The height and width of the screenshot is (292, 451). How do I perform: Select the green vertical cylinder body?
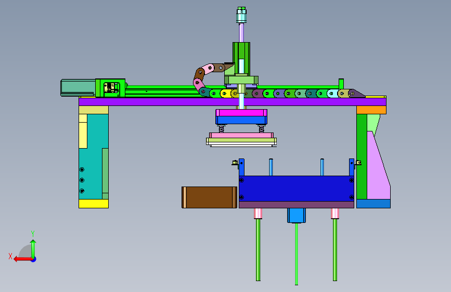(x=241, y=59)
